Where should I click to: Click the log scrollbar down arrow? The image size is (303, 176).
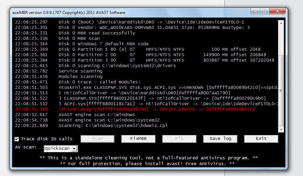(x=281, y=130)
